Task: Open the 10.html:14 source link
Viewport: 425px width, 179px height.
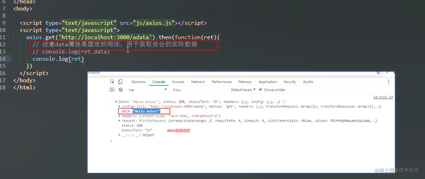Action: point(383,97)
